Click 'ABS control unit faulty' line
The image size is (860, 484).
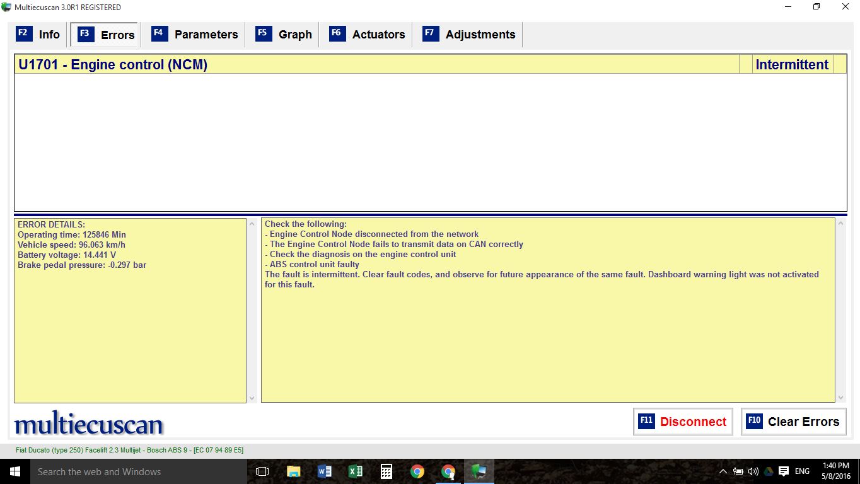coord(312,264)
